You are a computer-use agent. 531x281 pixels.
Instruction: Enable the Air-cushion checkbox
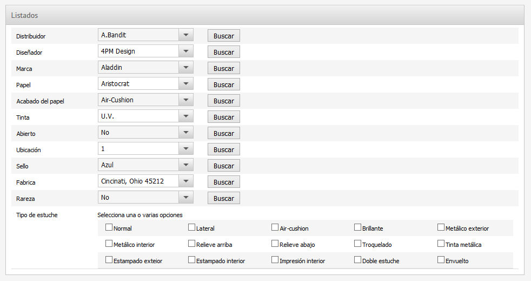(275, 228)
